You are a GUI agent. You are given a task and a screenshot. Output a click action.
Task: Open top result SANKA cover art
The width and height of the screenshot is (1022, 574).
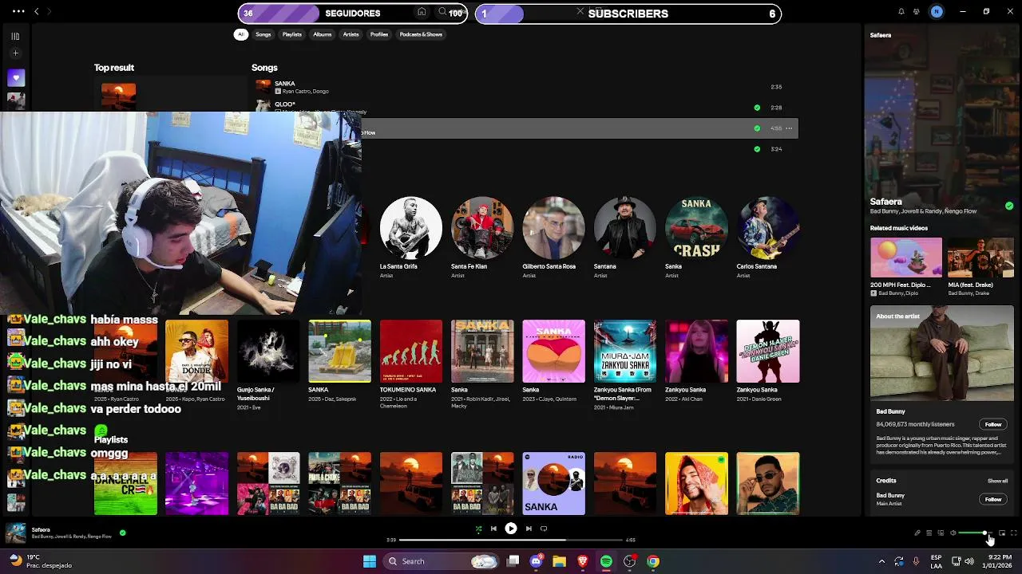(118, 96)
